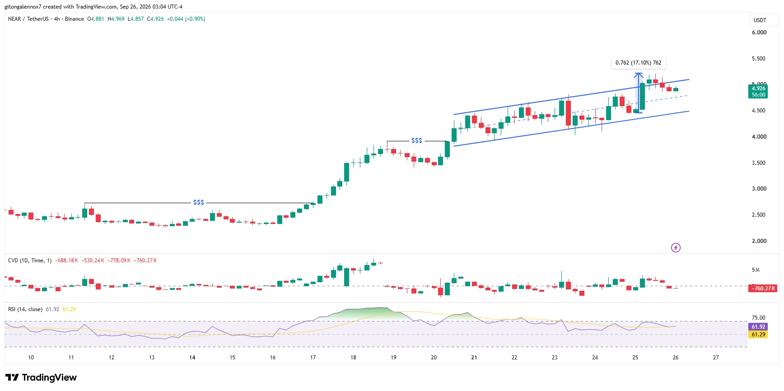Image resolution: width=784 pixels, height=391 pixels.
Task: Click the yellow 61.29 RSI axis tag
Action: [758, 335]
